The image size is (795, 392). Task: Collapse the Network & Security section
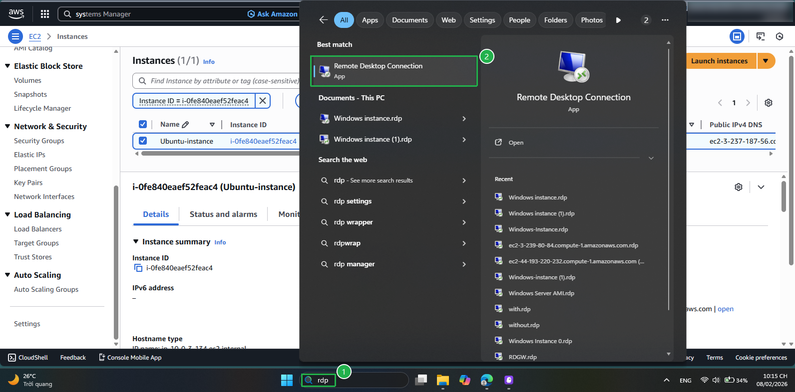[x=7, y=126]
